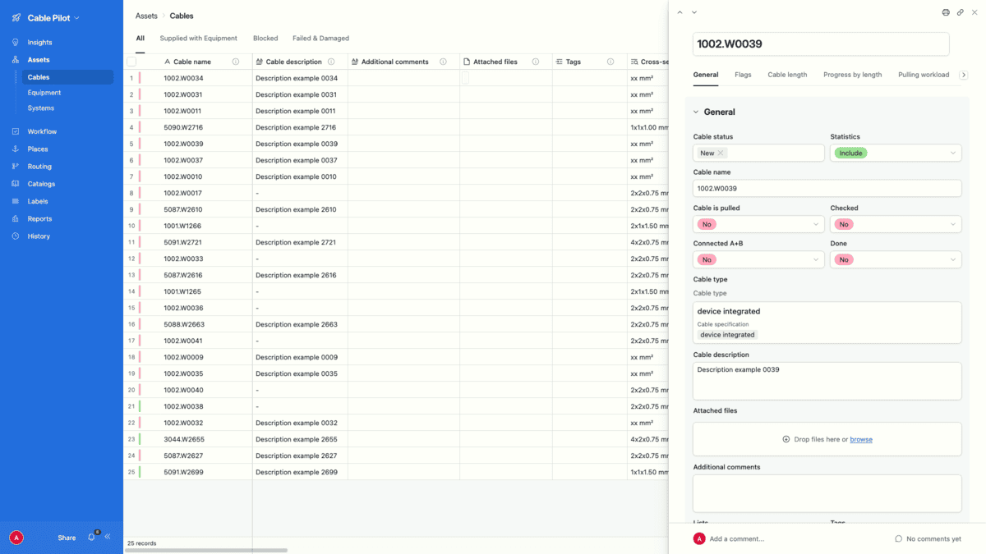Click the Cable name input field
This screenshot has width=986, height=554.
[x=827, y=188]
